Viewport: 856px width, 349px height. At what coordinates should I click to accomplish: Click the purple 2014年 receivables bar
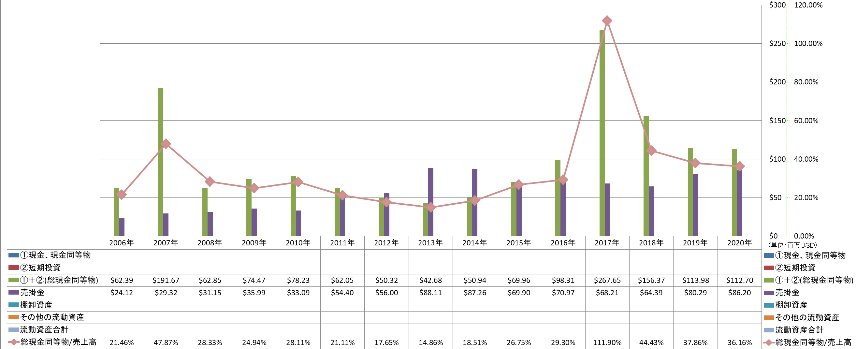click(475, 202)
